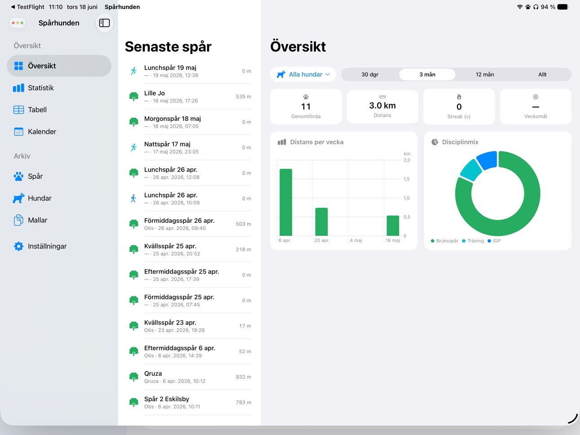Click the dog icon in Alla hundar filter
Viewport: 580px width, 435px height.
point(281,75)
